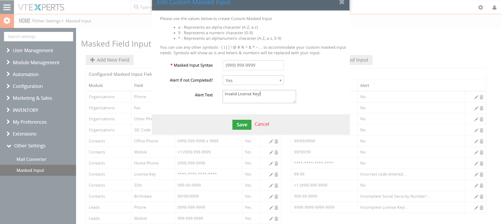Screen dimensions: 501x224
Task: Edit the Contacts SSN row
Action: [271, 186]
